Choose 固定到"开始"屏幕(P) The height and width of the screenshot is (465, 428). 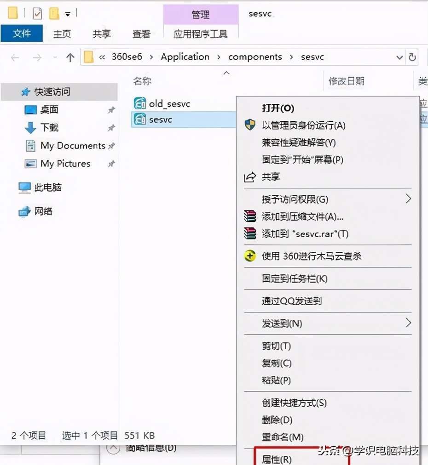pyautogui.click(x=302, y=159)
